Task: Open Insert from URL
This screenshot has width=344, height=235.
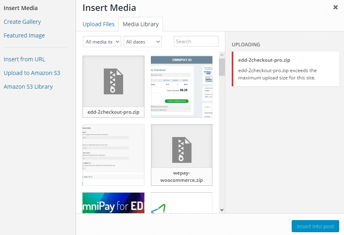Action: pyautogui.click(x=24, y=59)
